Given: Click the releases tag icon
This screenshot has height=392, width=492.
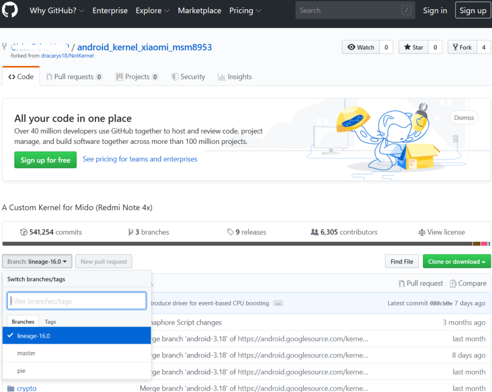Looking at the screenshot, I should click(x=230, y=232).
